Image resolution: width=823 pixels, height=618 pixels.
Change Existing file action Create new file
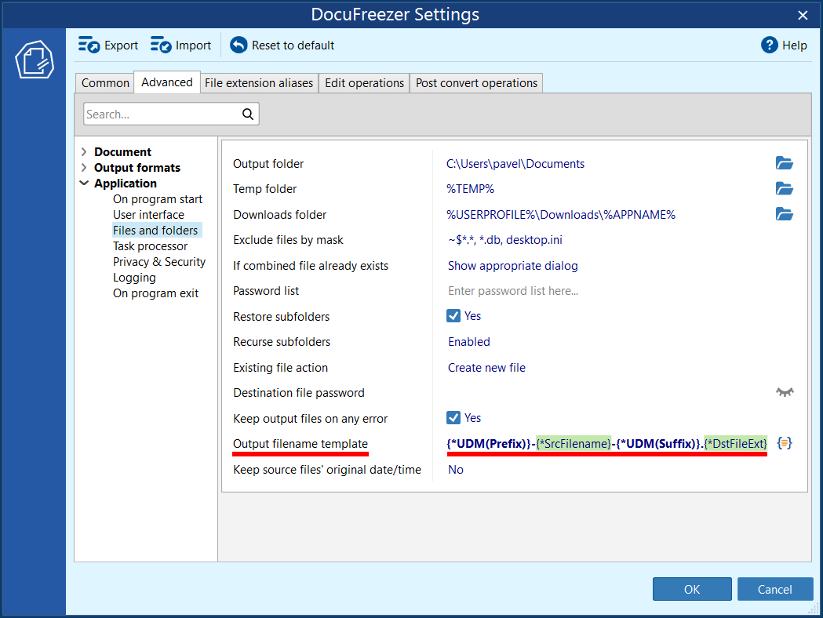[x=486, y=367]
